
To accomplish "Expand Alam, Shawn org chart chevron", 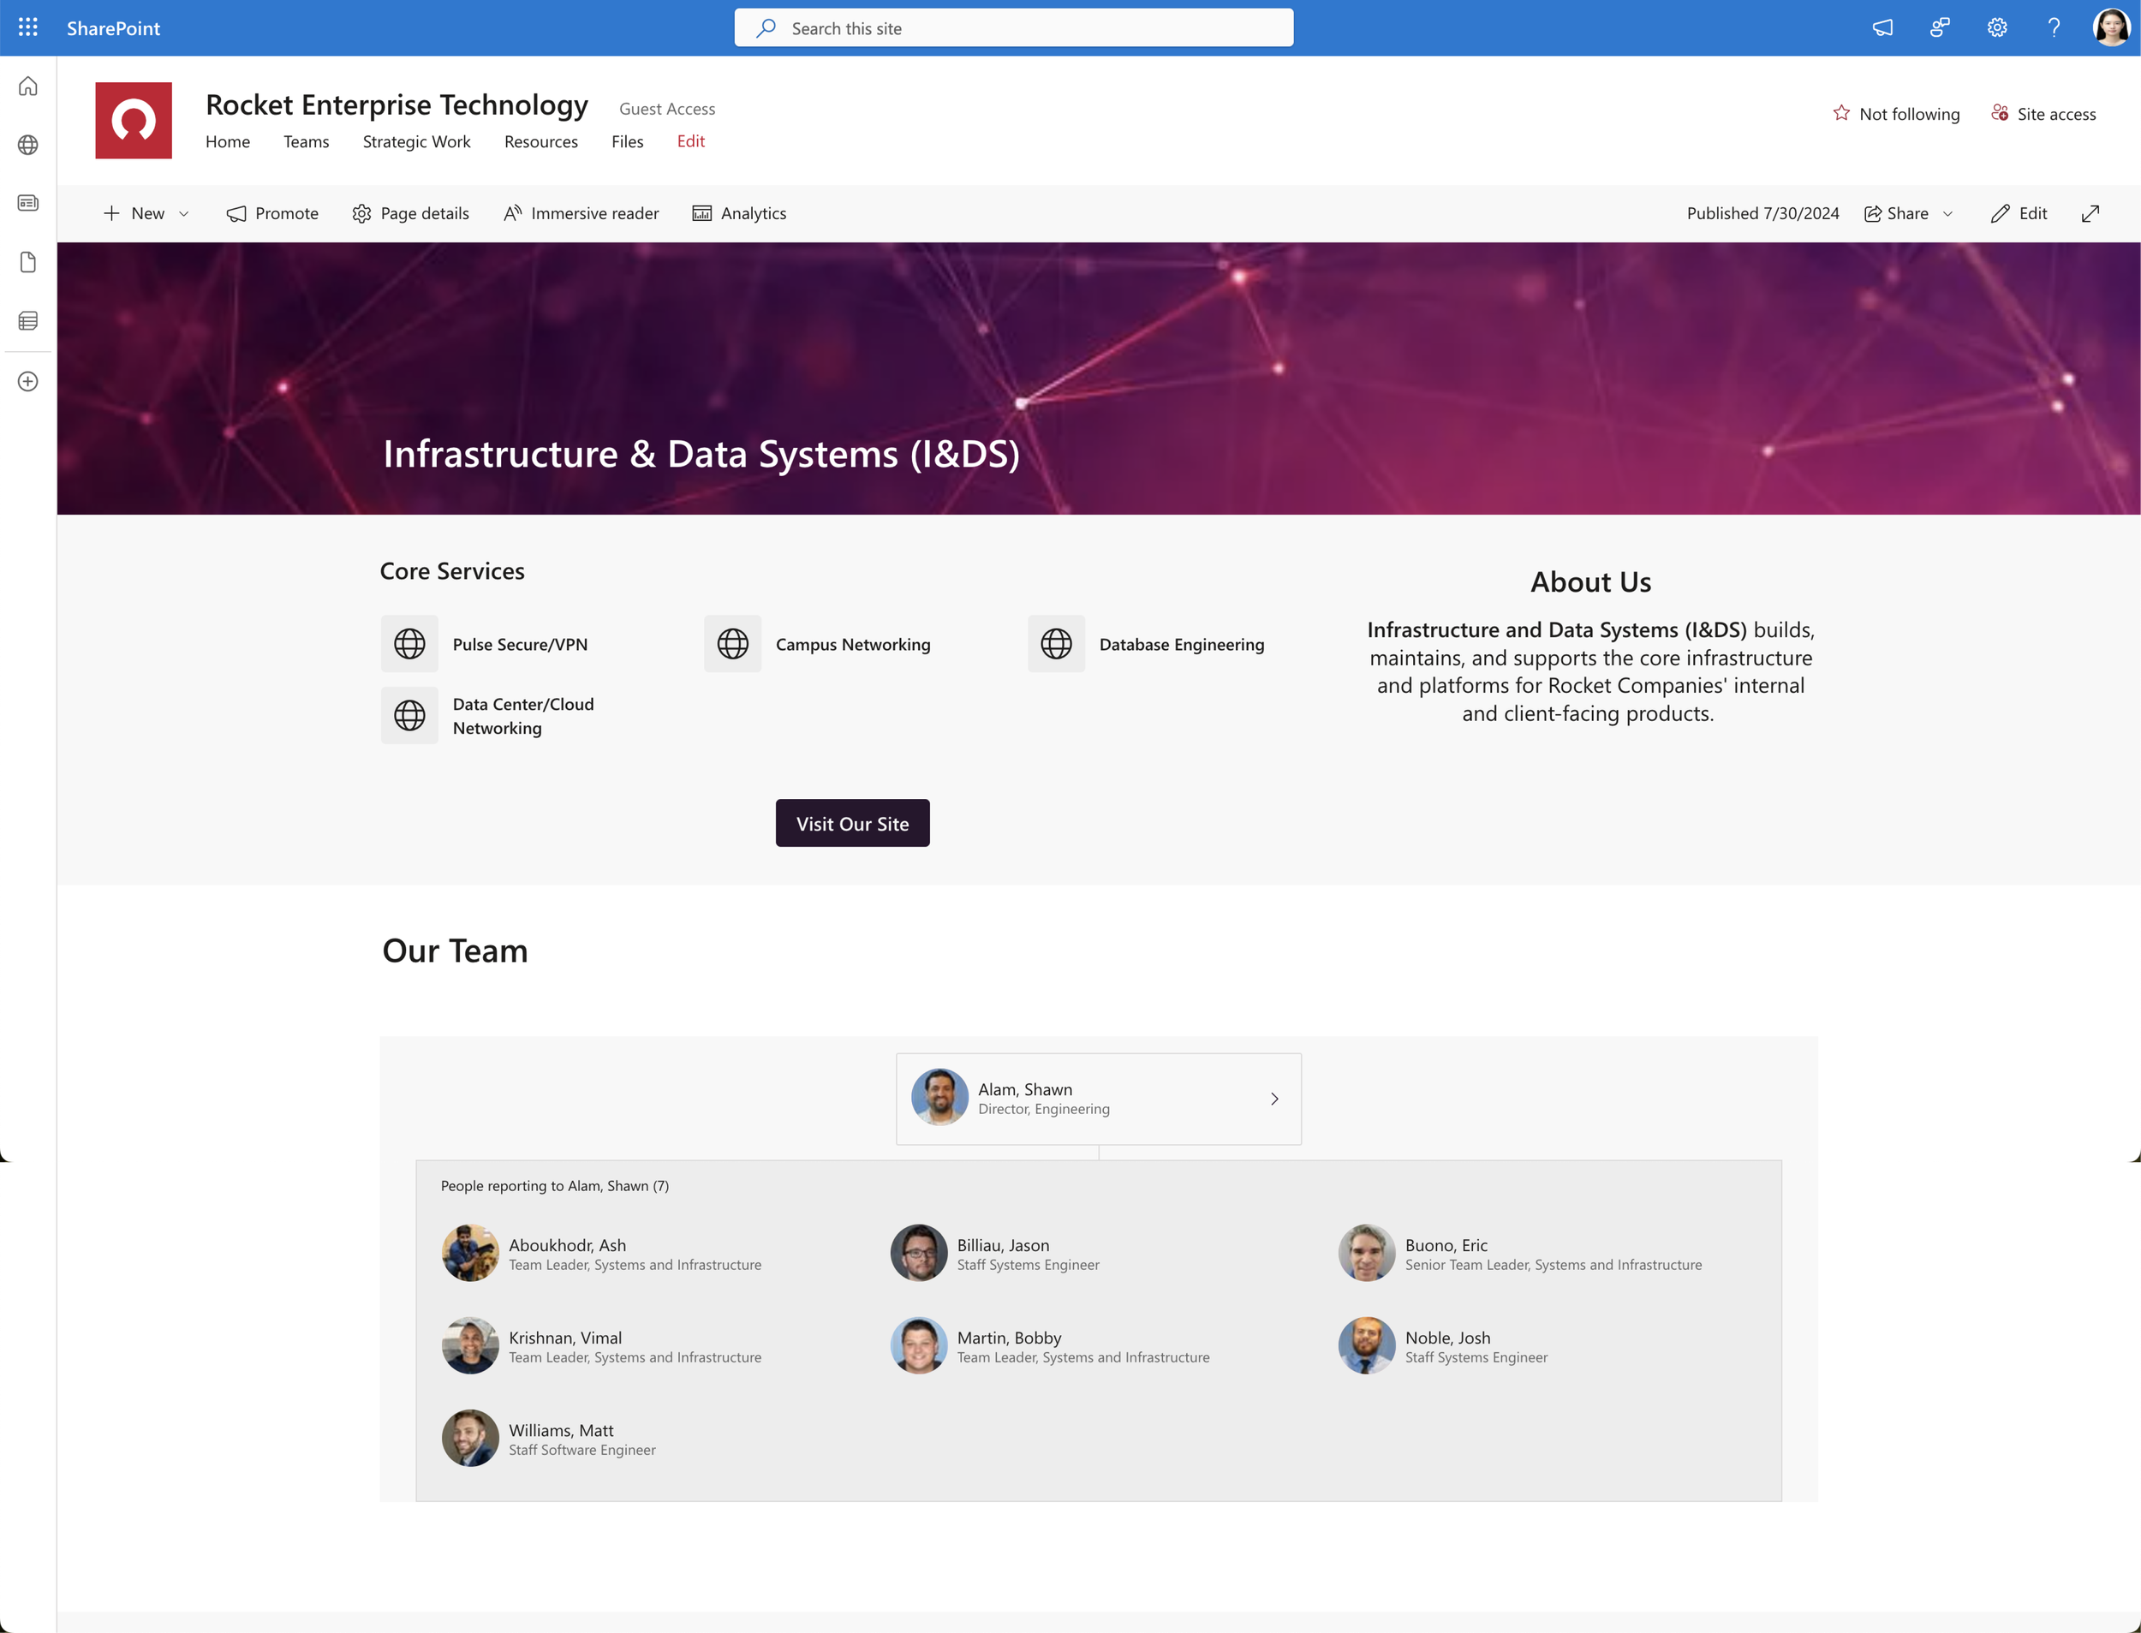I will tap(1274, 1099).
